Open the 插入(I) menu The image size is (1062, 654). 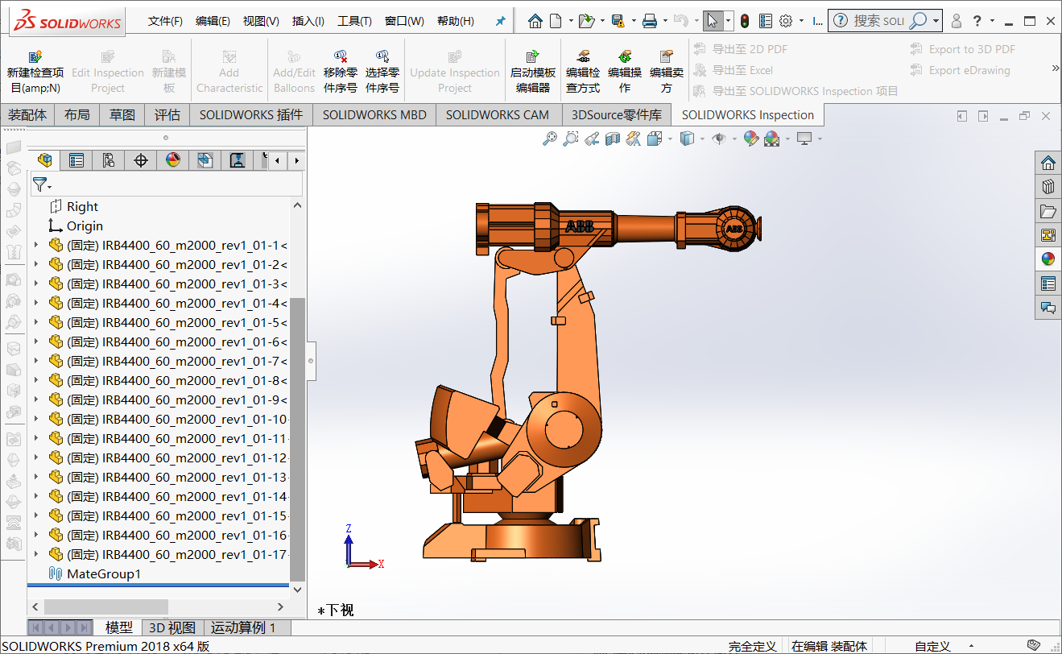pyautogui.click(x=307, y=21)
